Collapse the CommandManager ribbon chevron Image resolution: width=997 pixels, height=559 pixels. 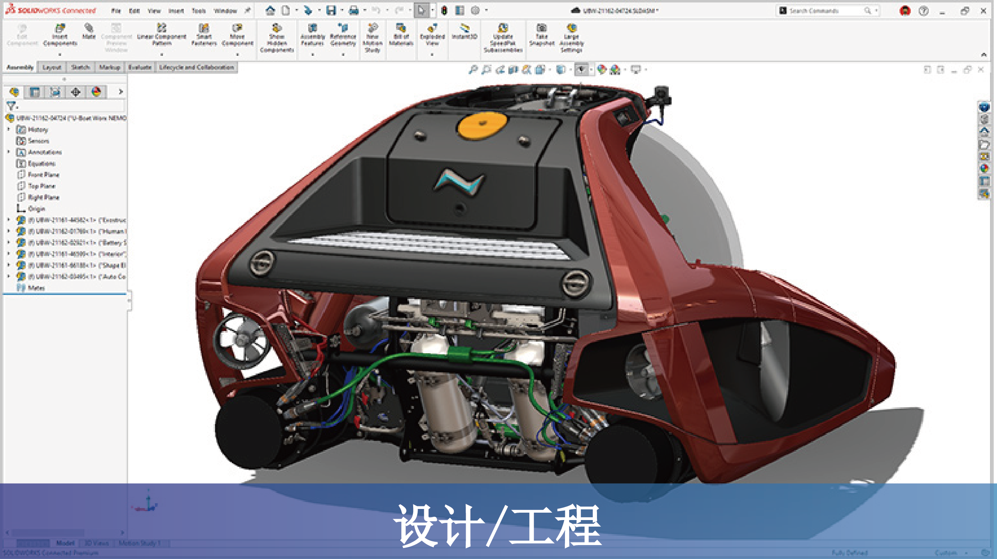984,55
